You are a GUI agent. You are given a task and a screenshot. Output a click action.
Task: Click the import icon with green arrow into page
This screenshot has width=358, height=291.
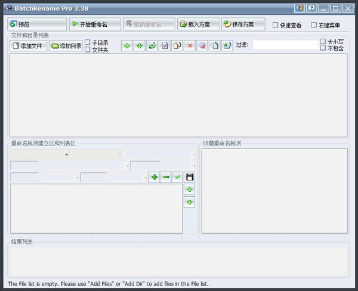point(227,46)
